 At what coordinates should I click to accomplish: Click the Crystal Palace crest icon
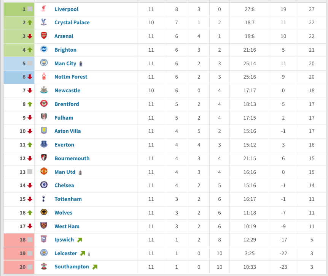[44, 22]
